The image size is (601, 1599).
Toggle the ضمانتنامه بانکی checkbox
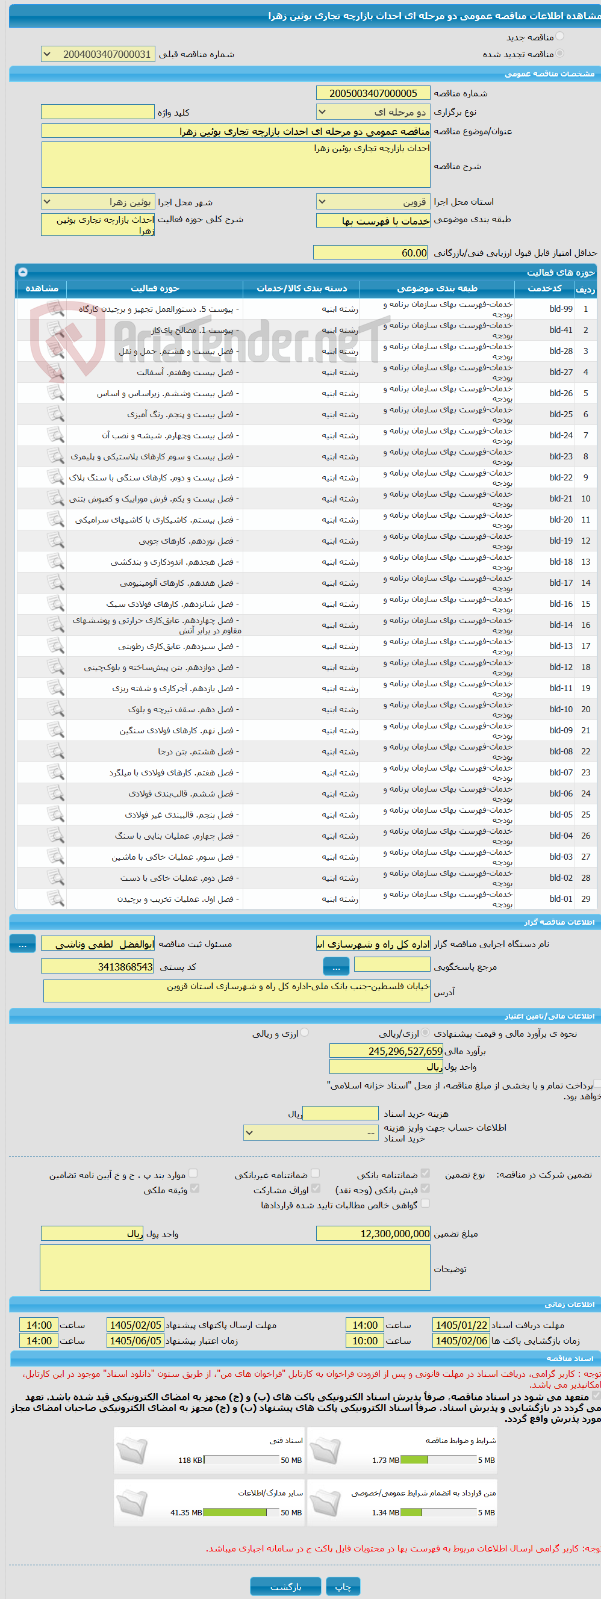click(425, 1173)
